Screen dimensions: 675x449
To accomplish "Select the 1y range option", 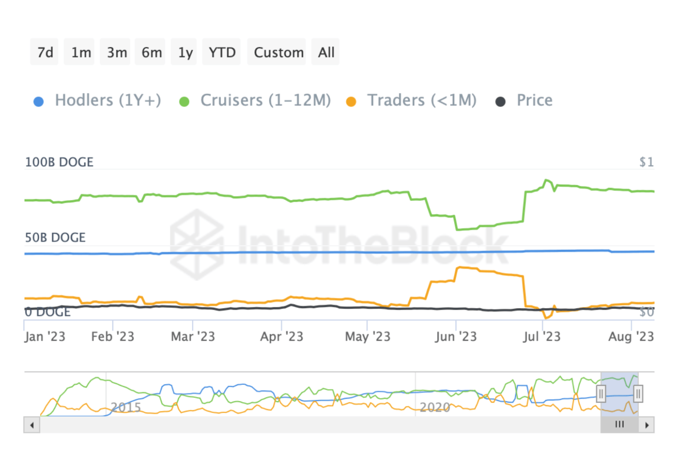I will pos(185,53).
